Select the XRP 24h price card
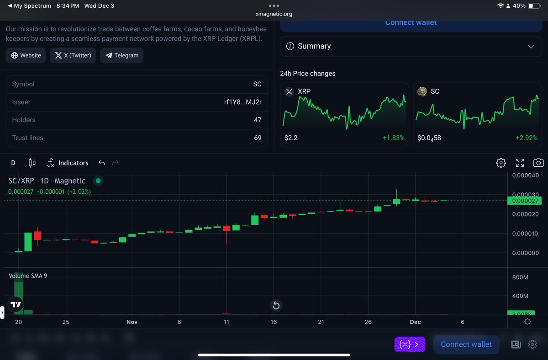 point(344,115)
